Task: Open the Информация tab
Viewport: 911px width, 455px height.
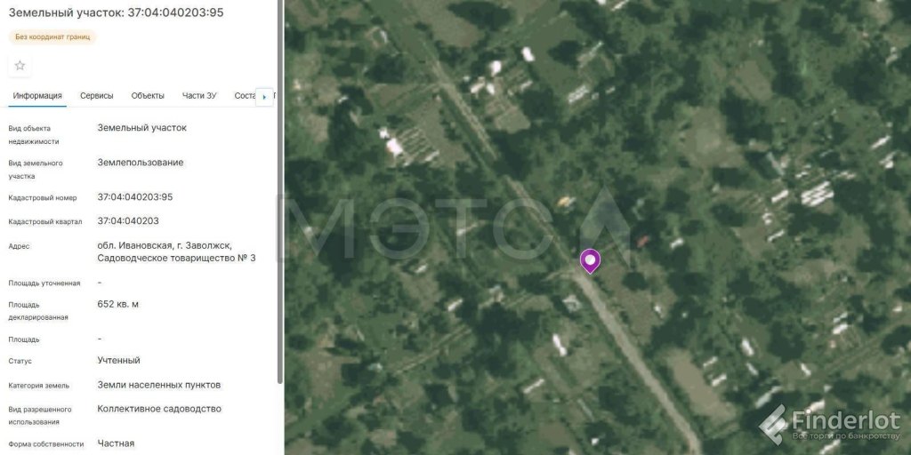Action: tap(37, 96)
